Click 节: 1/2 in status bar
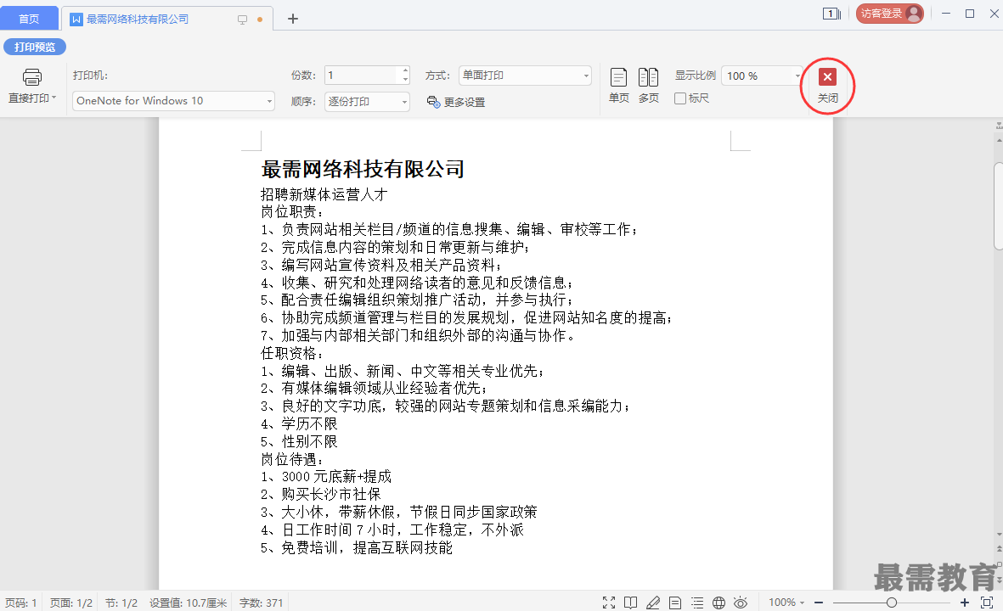 click(x=121, y=603)
